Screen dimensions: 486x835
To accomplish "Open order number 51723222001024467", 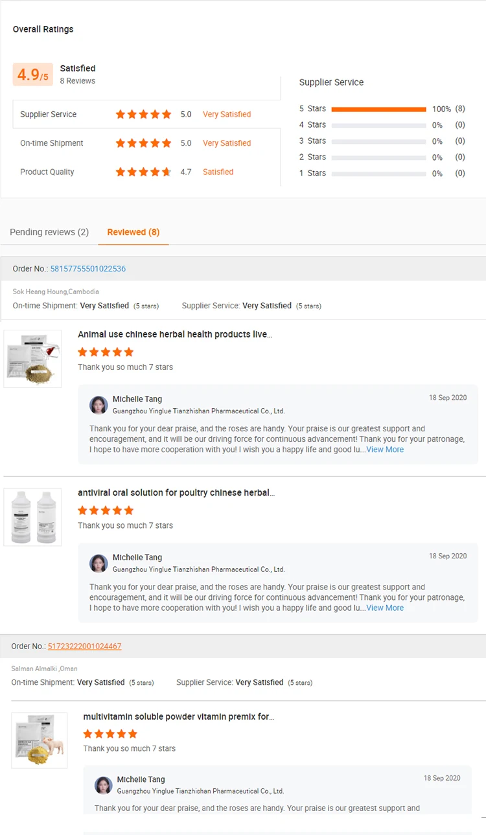I will 85,646.
